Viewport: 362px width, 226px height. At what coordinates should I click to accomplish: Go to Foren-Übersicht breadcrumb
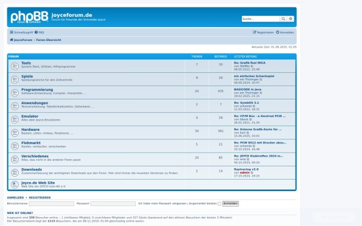click(48, 40)
